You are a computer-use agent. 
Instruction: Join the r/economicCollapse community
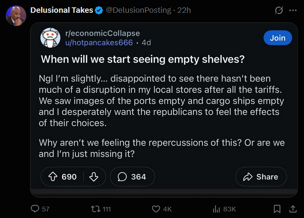click(277, 38)
